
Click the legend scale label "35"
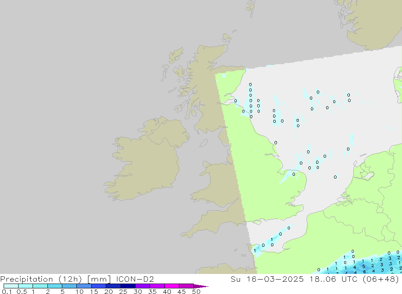tap(152, 292)
